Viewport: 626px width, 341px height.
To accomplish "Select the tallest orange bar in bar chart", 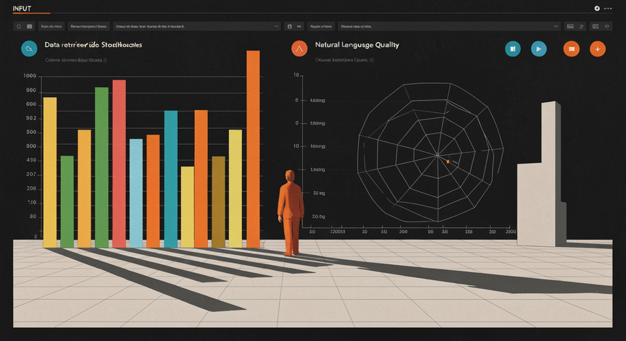I will (253, 148).
